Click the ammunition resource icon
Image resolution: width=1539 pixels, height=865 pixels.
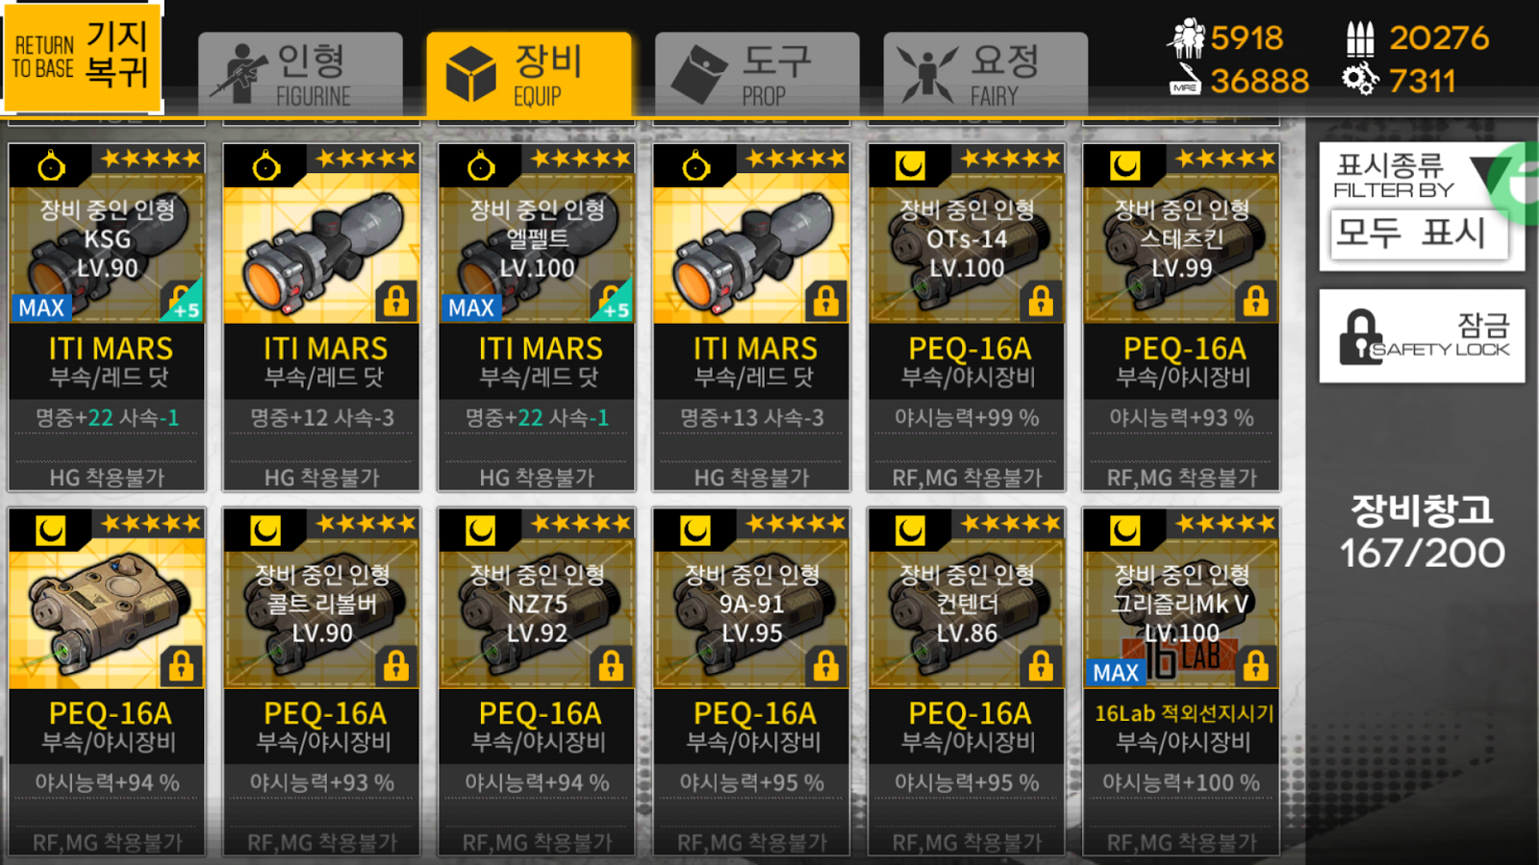(x=1359, y=38)
